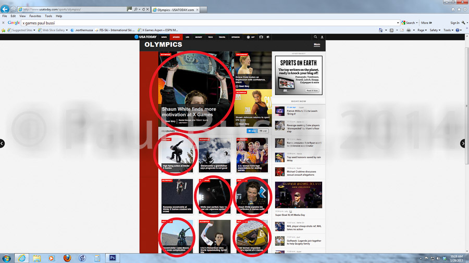Click the RSS feeds icon in command bar
This screenshot has height=263, width=469.
click(x=391, y=30)
